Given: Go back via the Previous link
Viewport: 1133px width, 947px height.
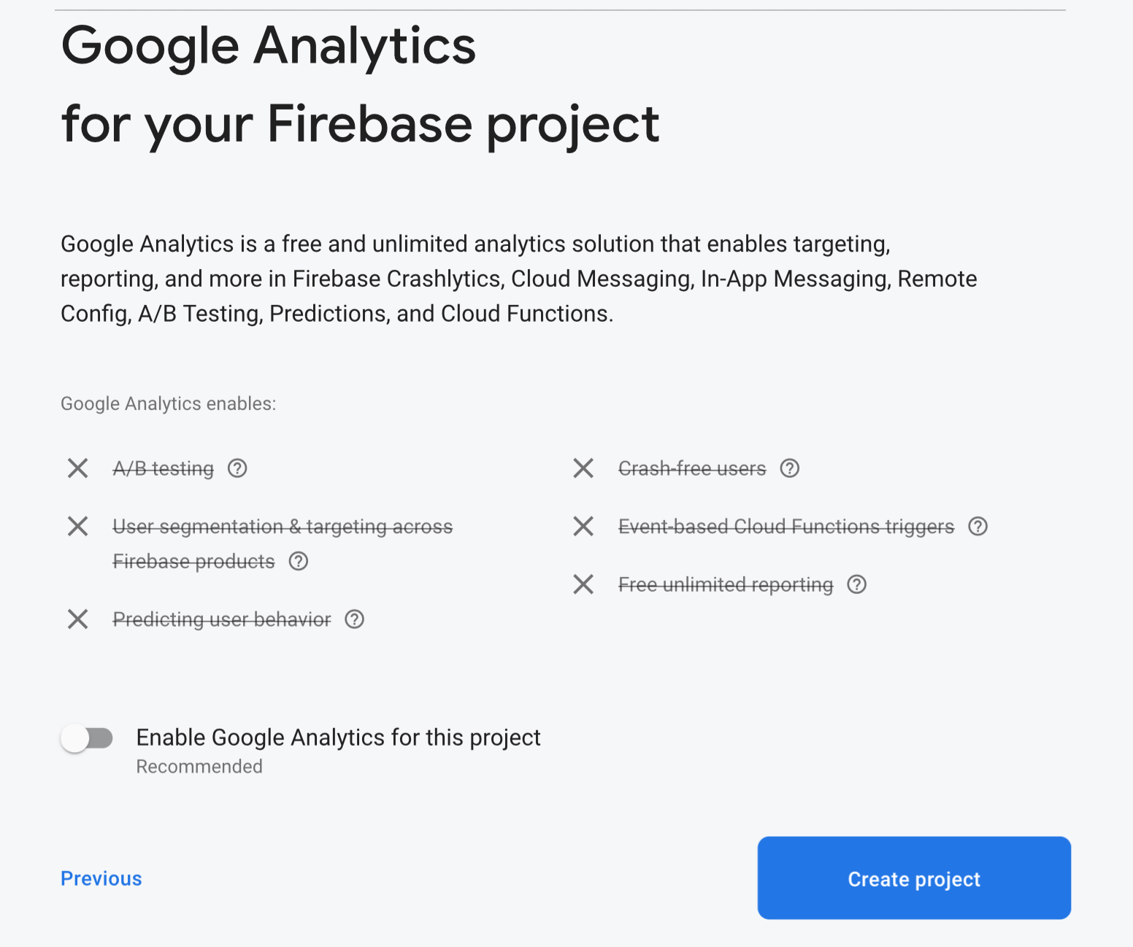Looking at the screenshot, I should click(101, 879).
